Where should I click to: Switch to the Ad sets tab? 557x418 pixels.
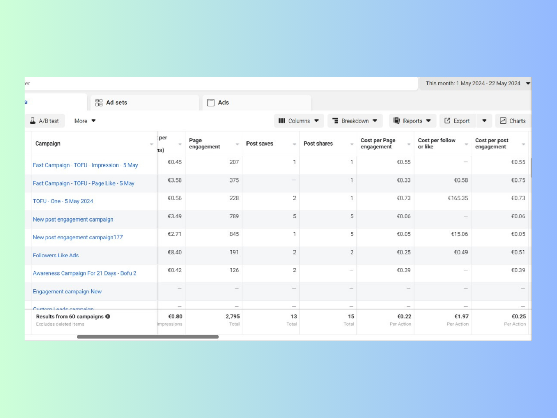point(144,102)
